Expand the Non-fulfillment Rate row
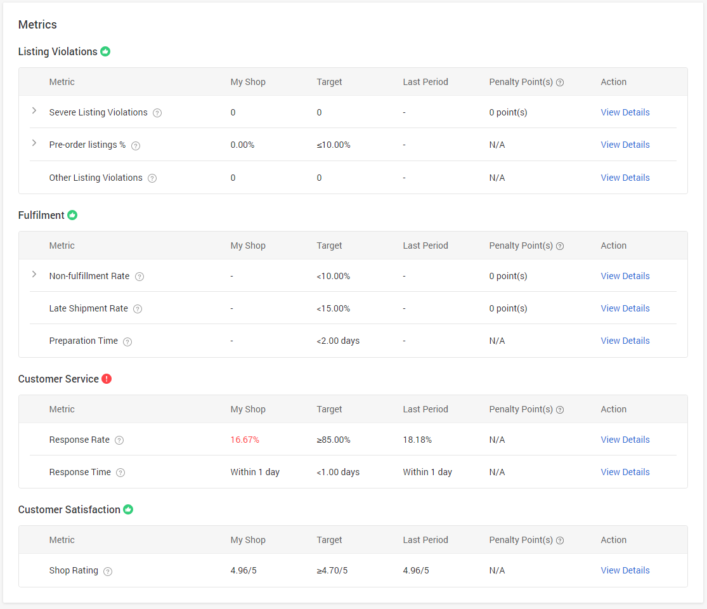The width and height of the screenshot is (707, 609). click(34, 274)
